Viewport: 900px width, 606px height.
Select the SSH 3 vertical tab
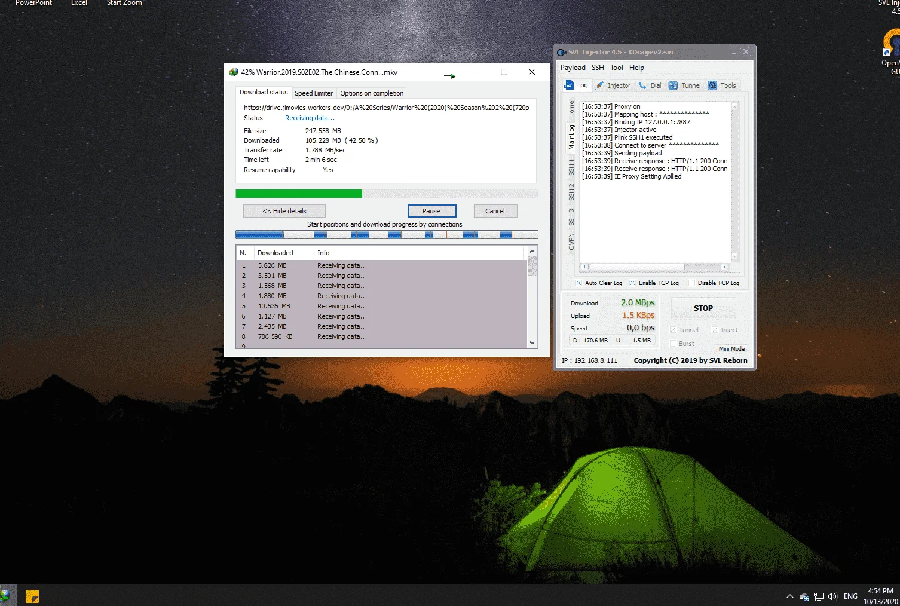[x=571, y=217]
